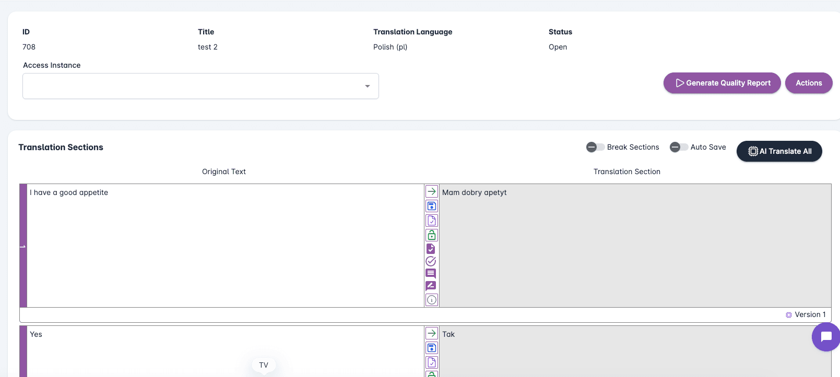
Task: Open the Actions menu
Action: pyautogui.click(x=808, y=83)
